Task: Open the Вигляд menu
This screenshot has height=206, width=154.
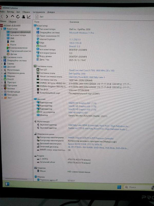Action: [x=10, y=12]
